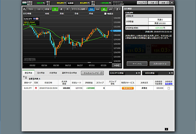196x134 pixels.
Task: Select the TICK chart interval
Action: tap(31, 9)
